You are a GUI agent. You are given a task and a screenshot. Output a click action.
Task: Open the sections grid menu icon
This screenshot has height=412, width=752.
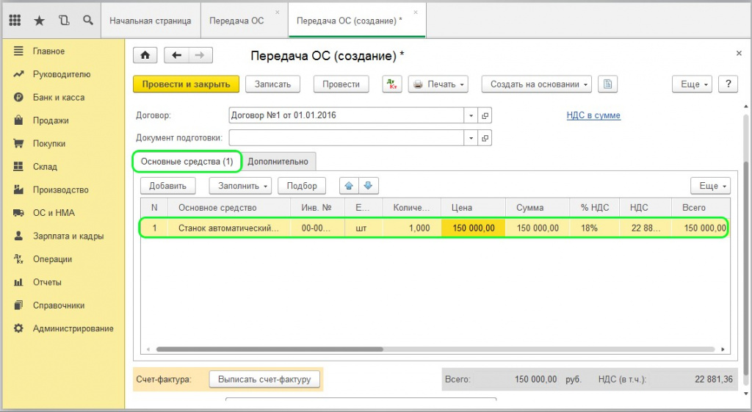(15, 20)
